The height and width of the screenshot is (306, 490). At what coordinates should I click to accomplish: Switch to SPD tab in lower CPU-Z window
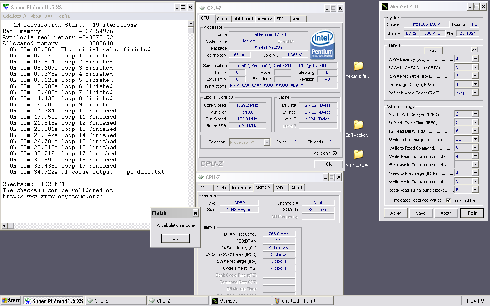click(279, 188)
